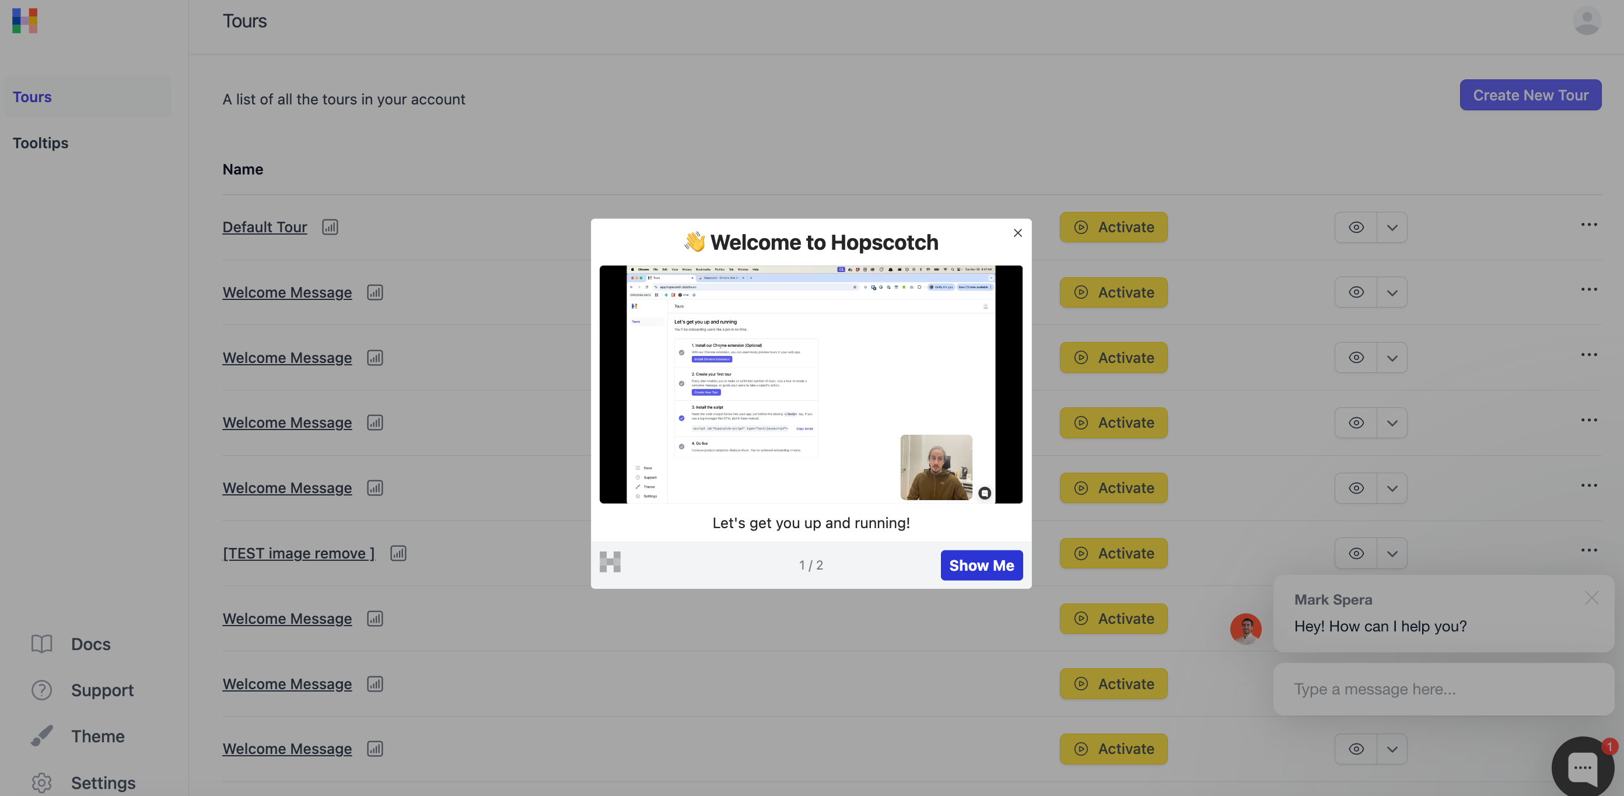Expand Activate dropdown for Default Tour
Image resolution: width=1624 pixels, height=796 pixels.
(1393, 227)
